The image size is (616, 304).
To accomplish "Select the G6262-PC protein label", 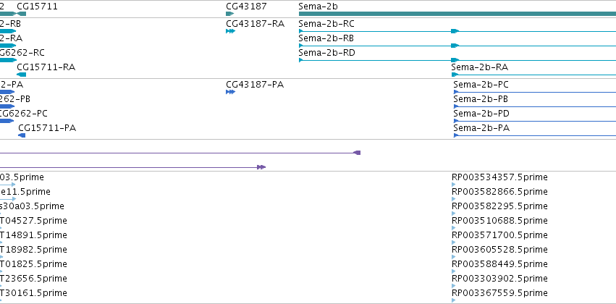I will pyautogui.click(x=24, y=114).
